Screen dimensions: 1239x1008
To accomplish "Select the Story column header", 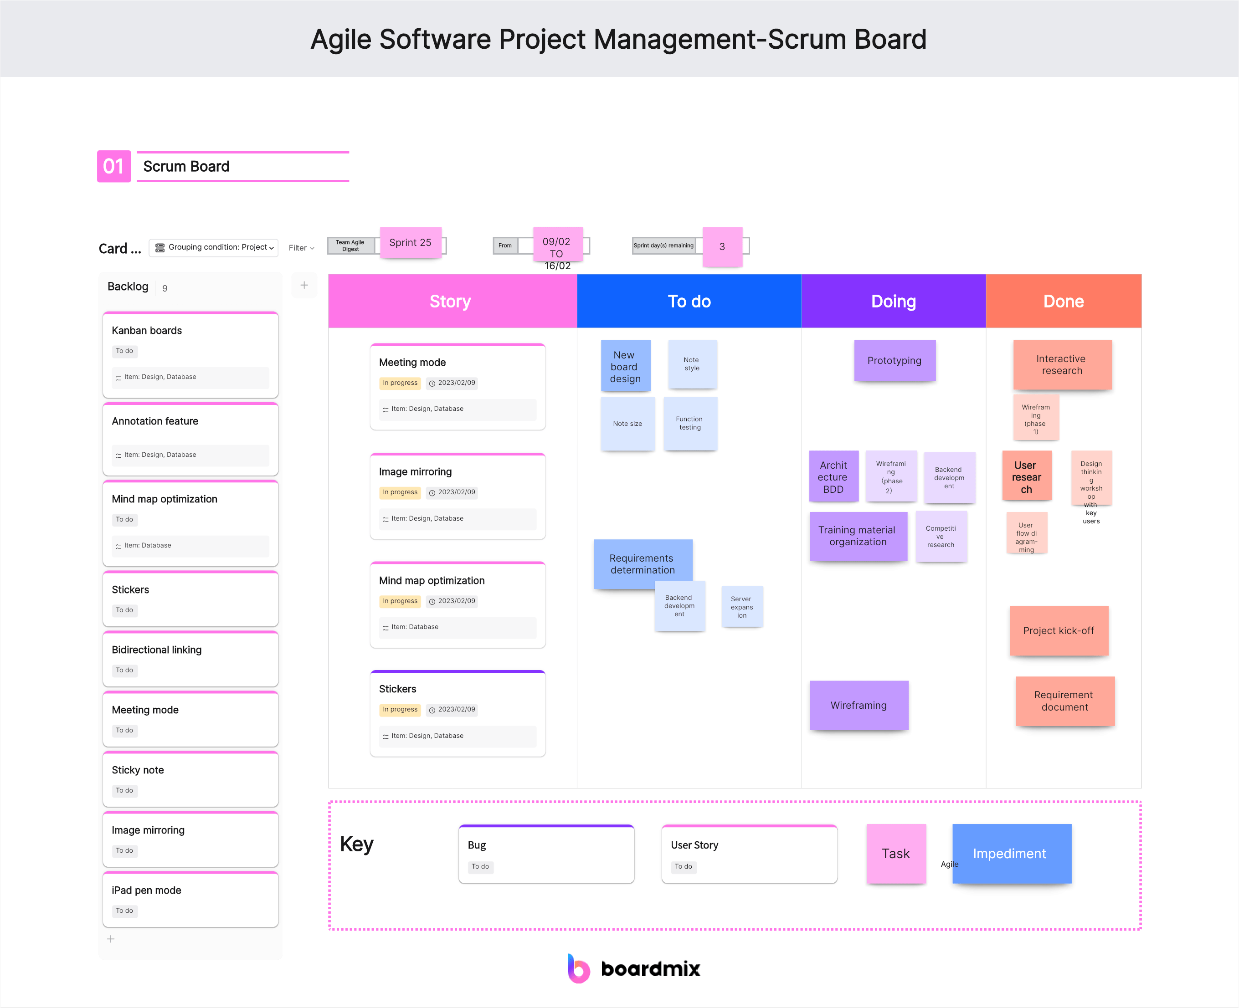I will [x=451, y=302].
